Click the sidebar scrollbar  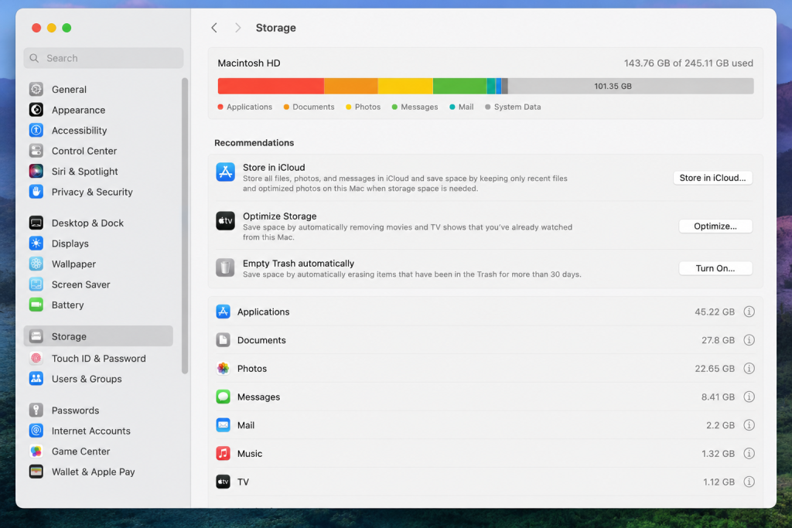pos(185,226)
